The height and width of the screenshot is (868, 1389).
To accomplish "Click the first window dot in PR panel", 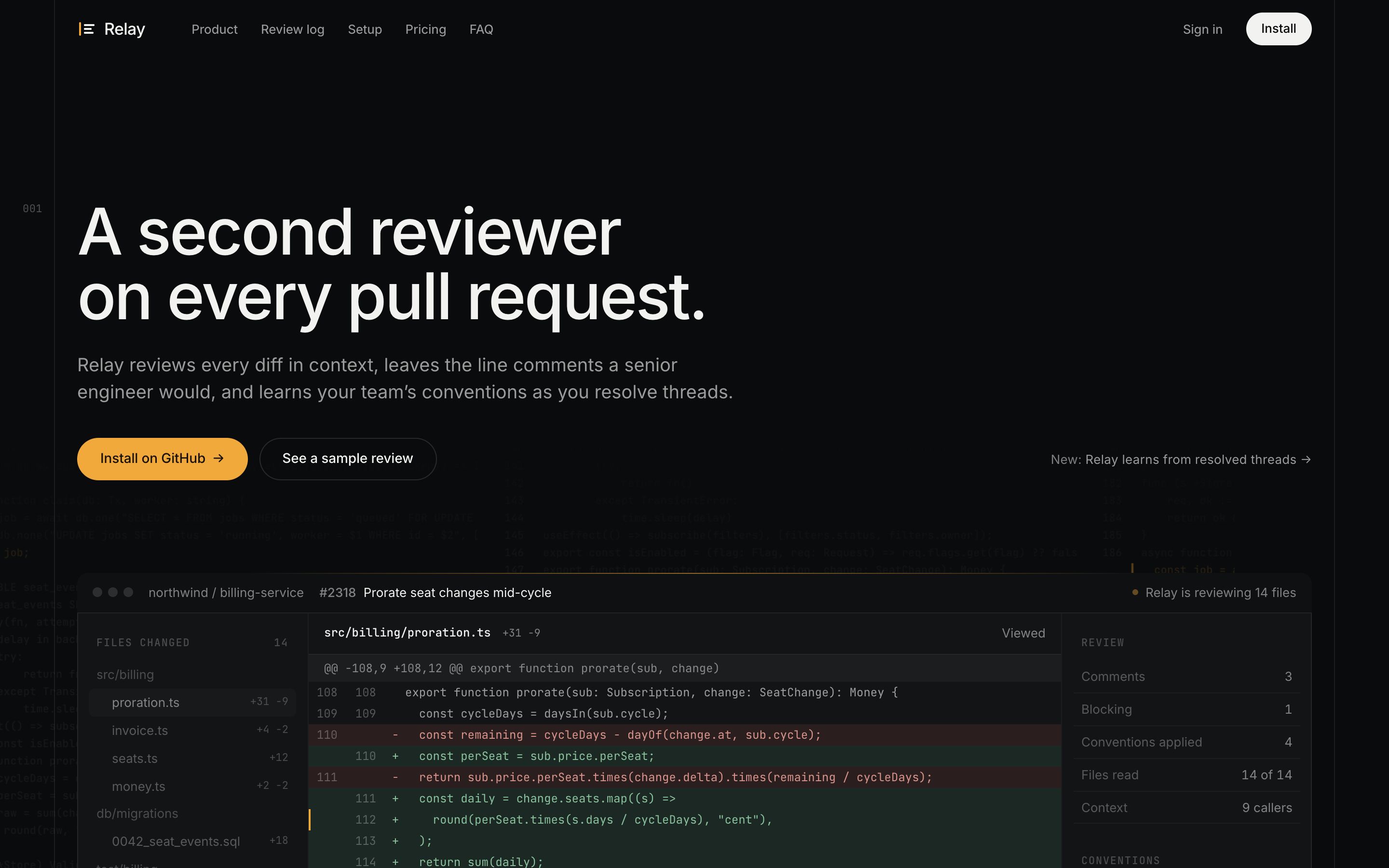I will (x=97, y=592).
